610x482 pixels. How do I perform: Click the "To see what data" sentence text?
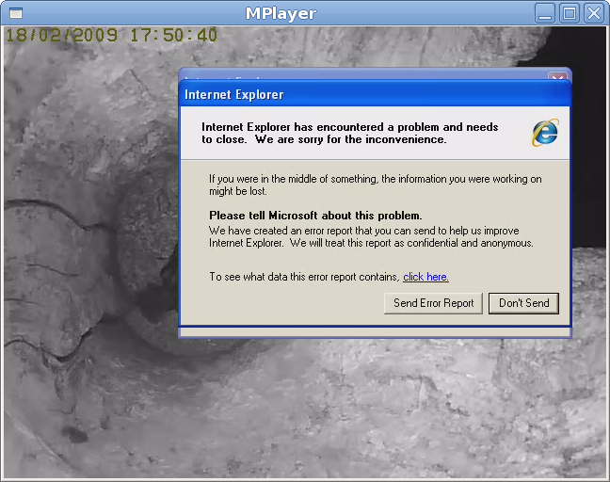pos(304,277)
